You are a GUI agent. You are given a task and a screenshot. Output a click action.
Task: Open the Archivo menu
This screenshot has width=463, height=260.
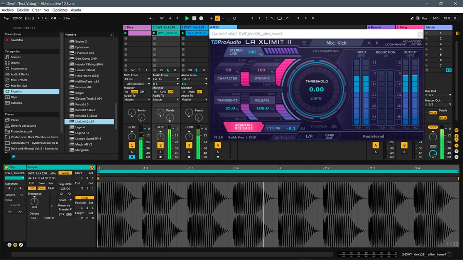tap(8, 10)
